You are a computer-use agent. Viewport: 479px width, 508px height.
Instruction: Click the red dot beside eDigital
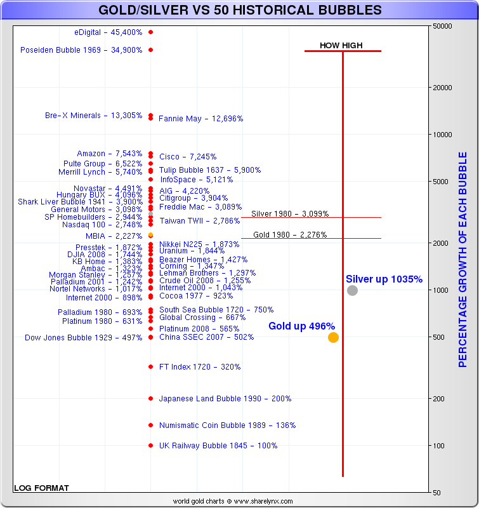tap(151, 32)
